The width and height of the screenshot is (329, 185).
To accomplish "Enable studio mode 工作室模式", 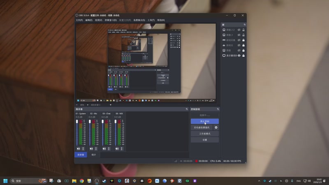I will 204,134.
